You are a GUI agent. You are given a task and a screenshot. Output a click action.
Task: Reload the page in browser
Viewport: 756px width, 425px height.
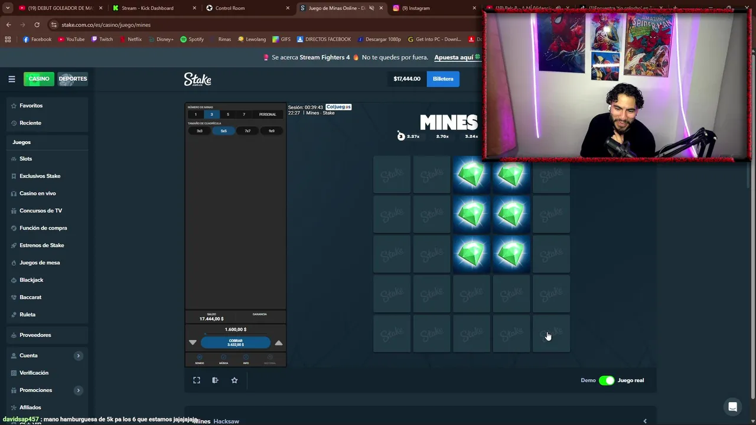[x=37, y=25]
